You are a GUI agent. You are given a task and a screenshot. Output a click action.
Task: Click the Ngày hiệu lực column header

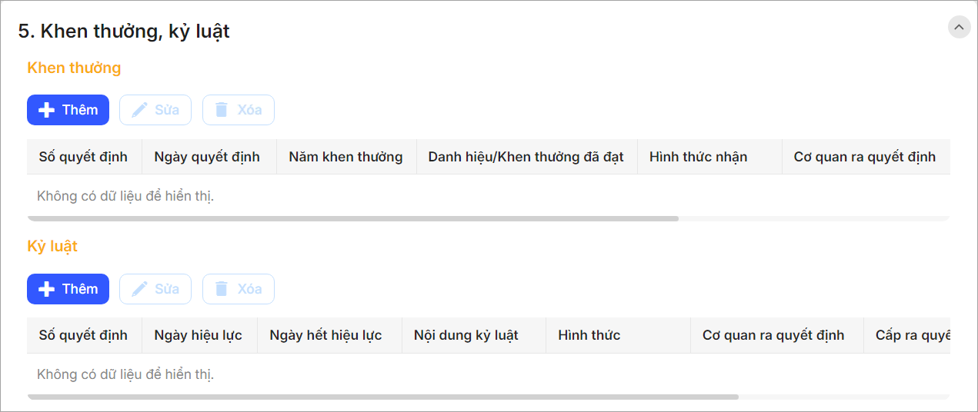coord(198,335)
